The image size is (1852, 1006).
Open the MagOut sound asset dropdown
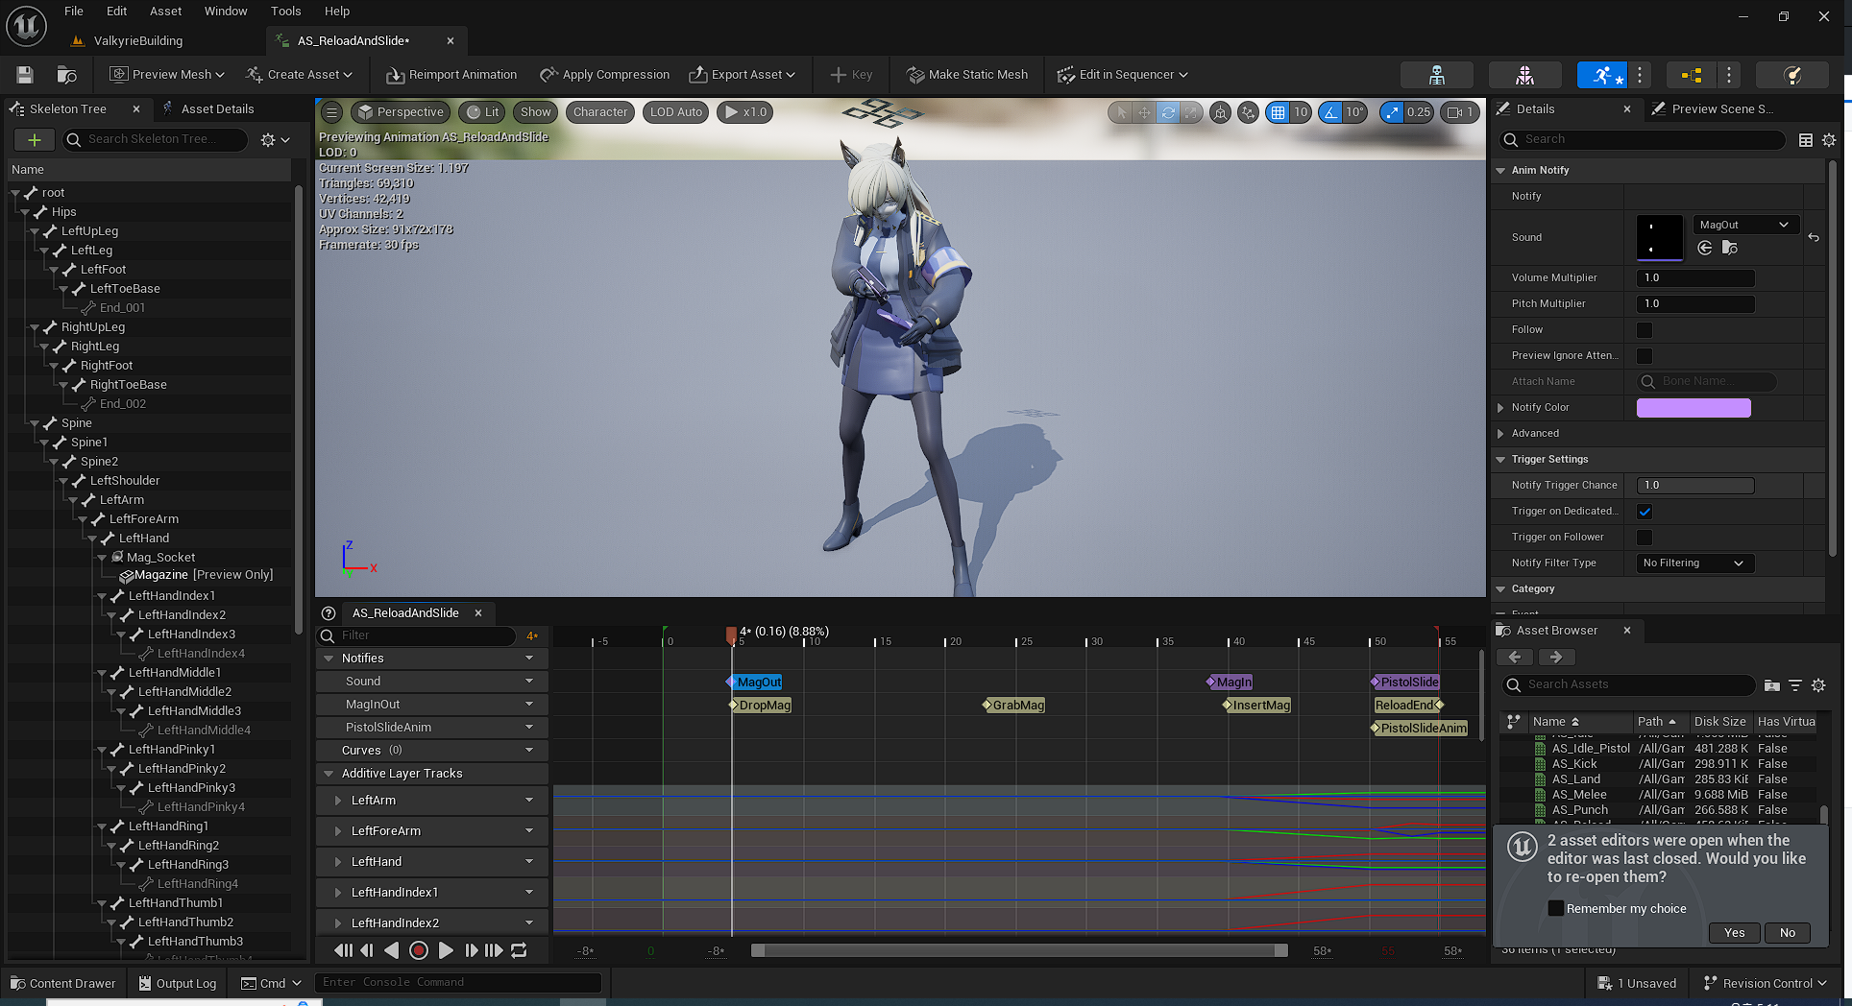pos(1744,225)
